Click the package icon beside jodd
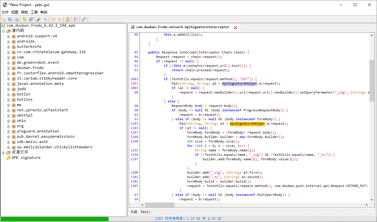The image size is (377, 222). pyautogui.click(x=14, y=89)
